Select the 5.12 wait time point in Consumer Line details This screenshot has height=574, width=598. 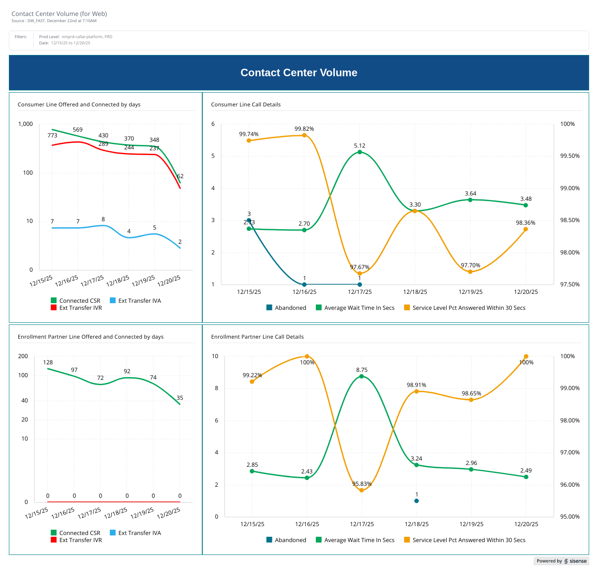click(x=360, y=152)
